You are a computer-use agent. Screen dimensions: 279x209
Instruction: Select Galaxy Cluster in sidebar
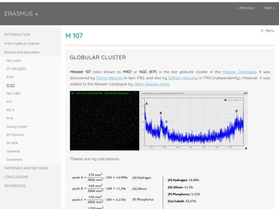(x=17, y=127)
